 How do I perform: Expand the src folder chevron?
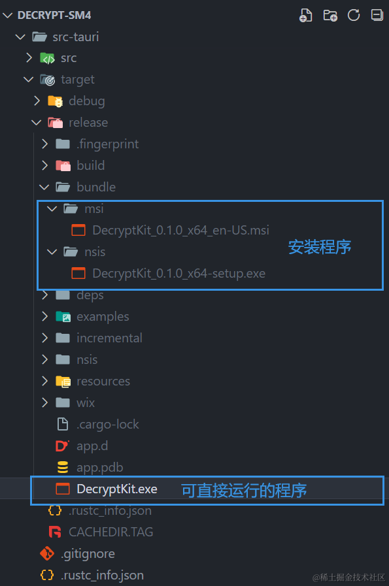pos(29,57)
